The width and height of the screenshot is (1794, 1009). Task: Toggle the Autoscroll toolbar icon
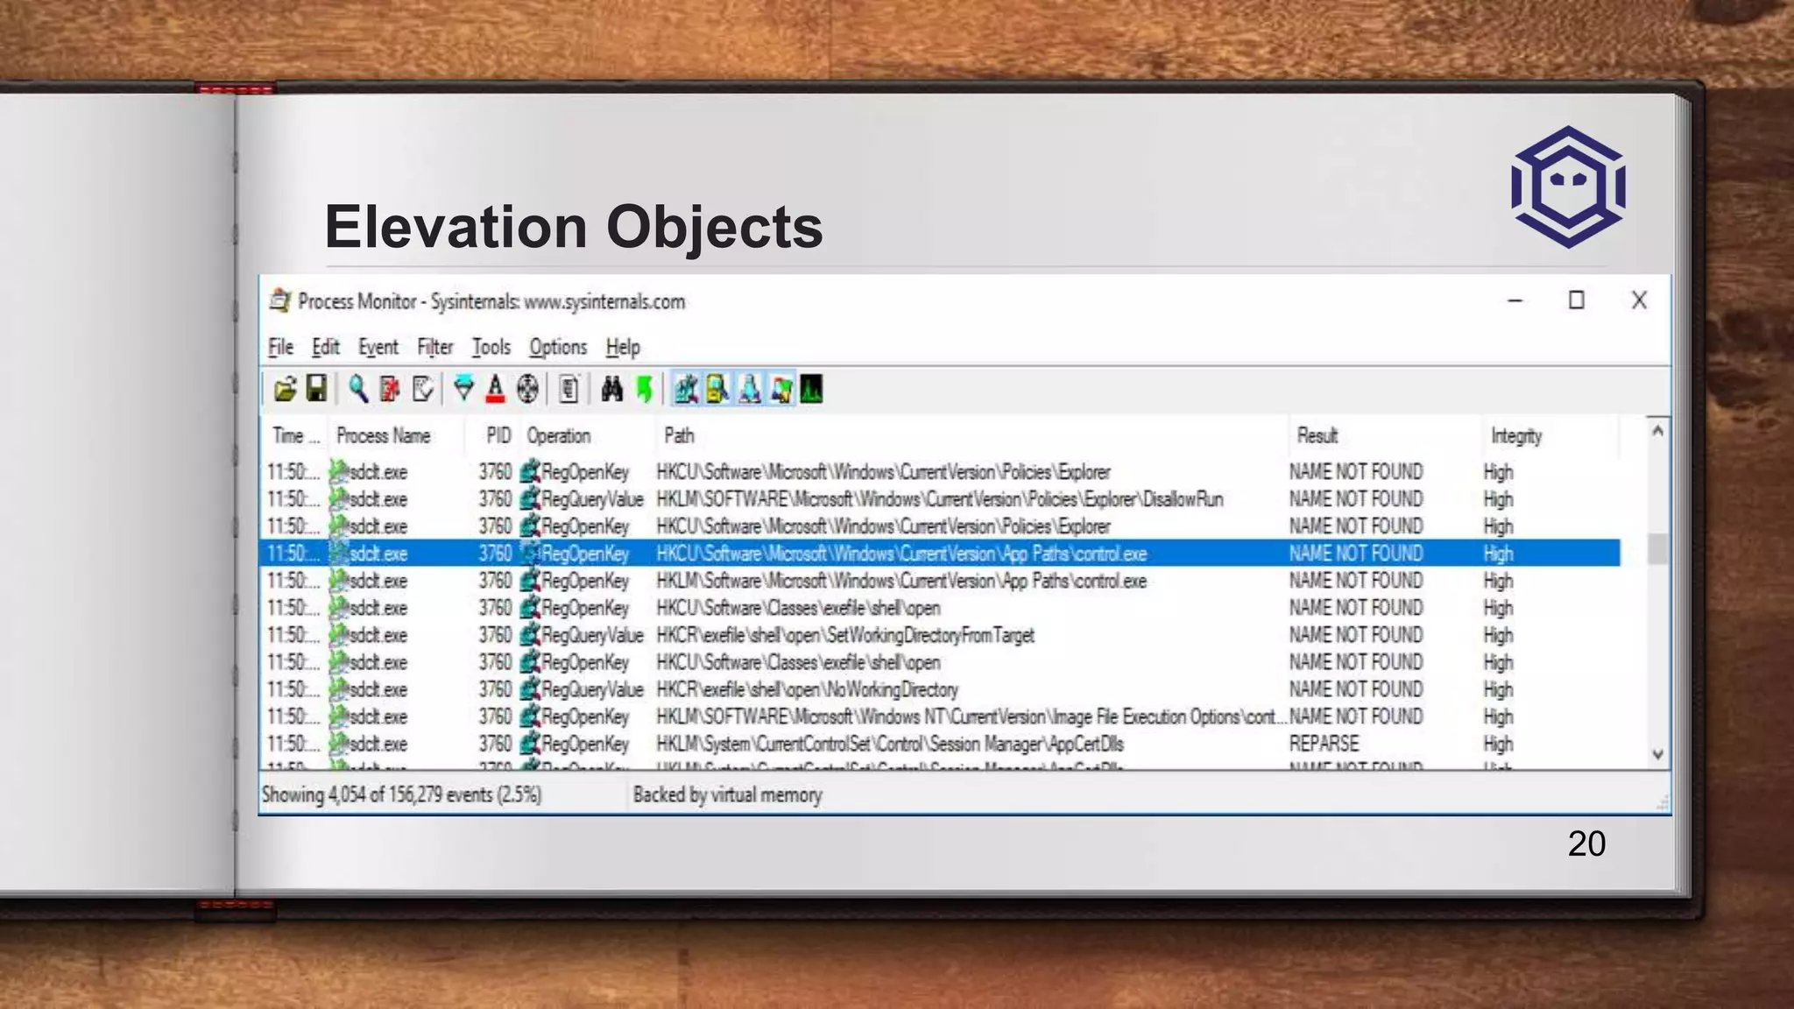[390, 389]
